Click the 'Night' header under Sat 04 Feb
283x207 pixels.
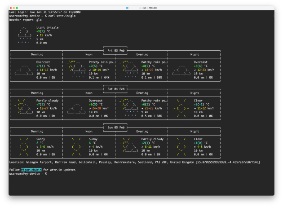[x=195, y=93]
